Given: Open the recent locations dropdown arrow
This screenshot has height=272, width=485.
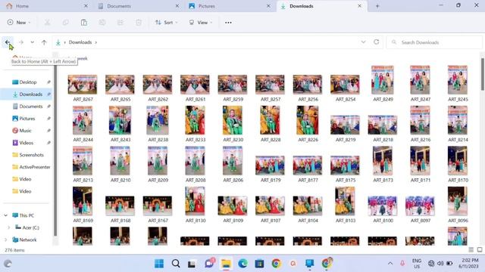Looking at the screenshot, I should click(x=32, y=42).
